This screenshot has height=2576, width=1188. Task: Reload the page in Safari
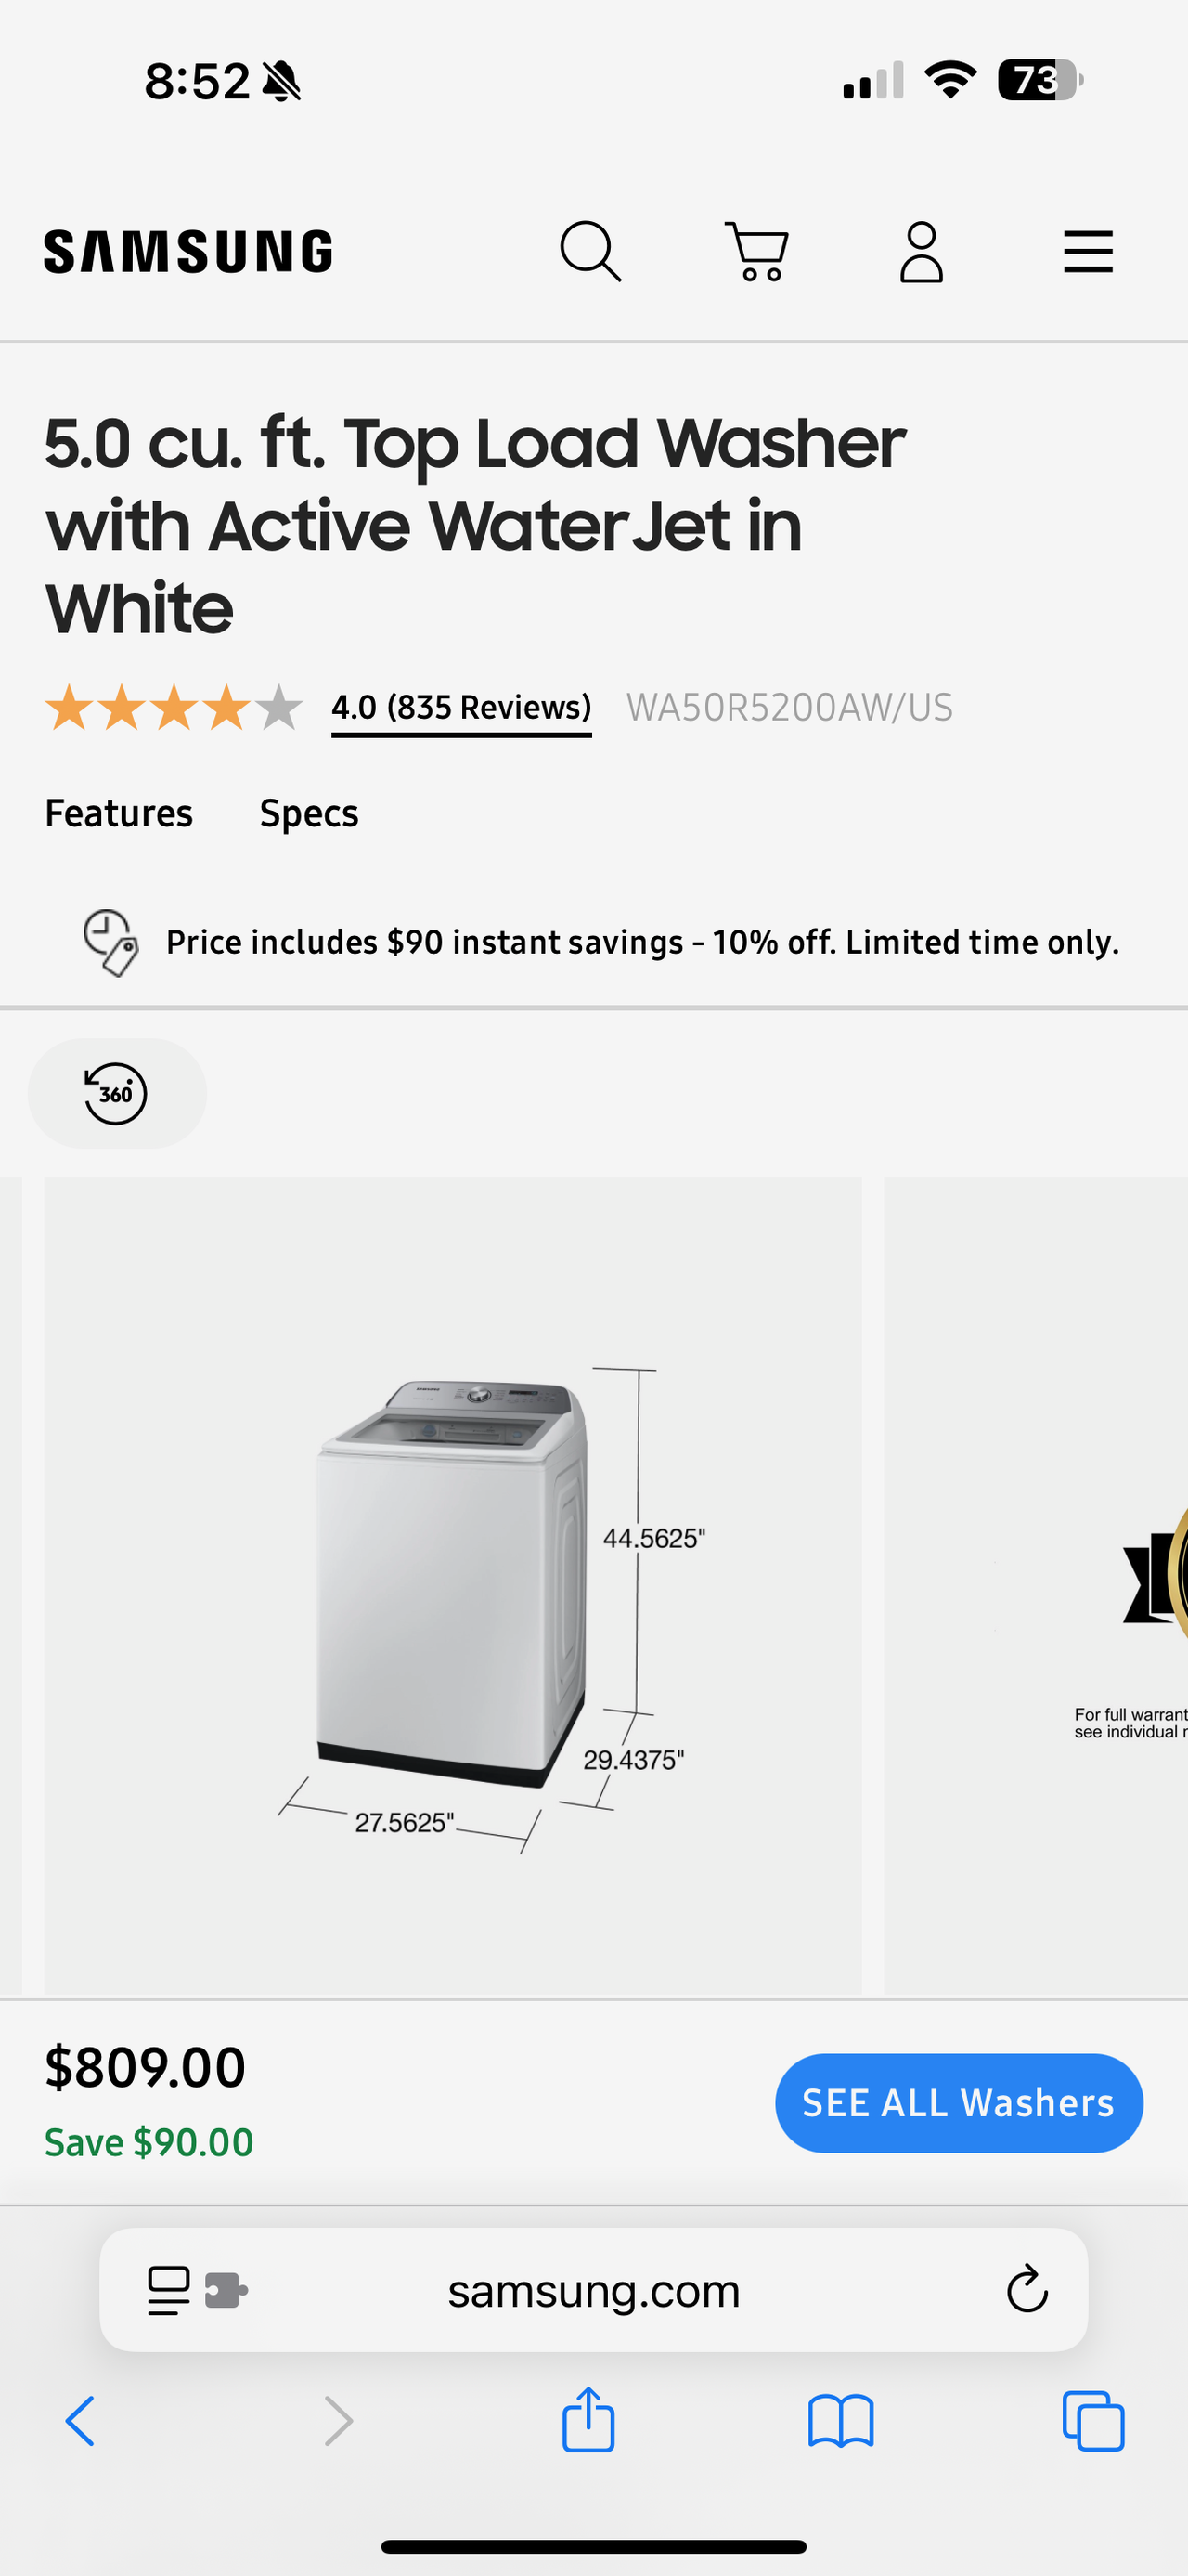[1027, 2290]
